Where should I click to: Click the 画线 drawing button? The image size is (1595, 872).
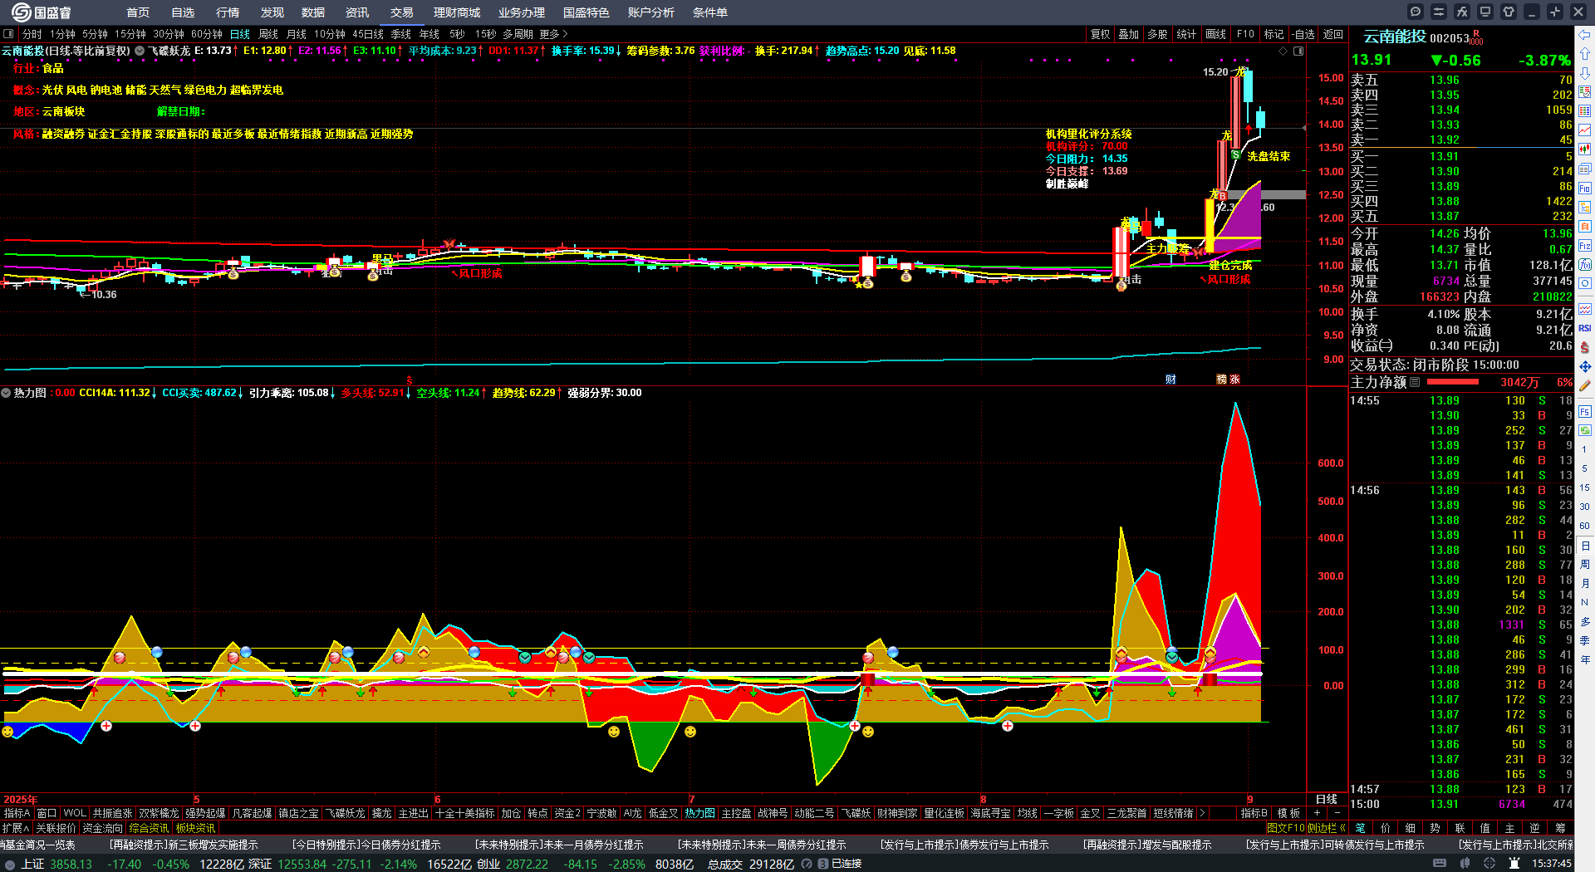tap(1216, 34)
